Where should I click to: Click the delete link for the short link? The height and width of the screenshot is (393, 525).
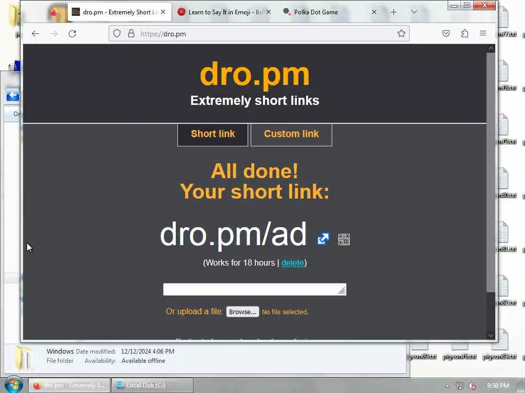[x=293, y=263]
